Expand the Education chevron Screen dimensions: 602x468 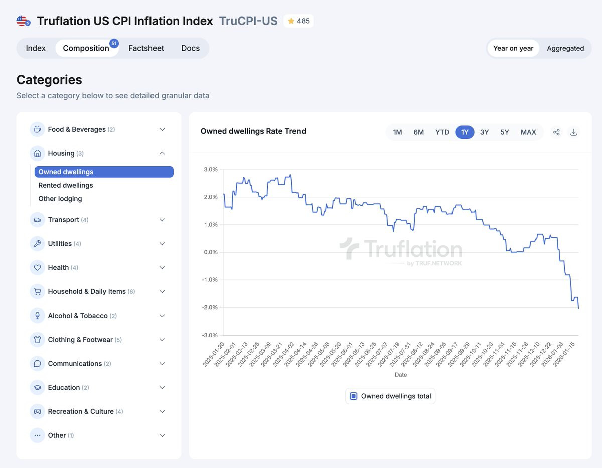(x=162, y=388)
